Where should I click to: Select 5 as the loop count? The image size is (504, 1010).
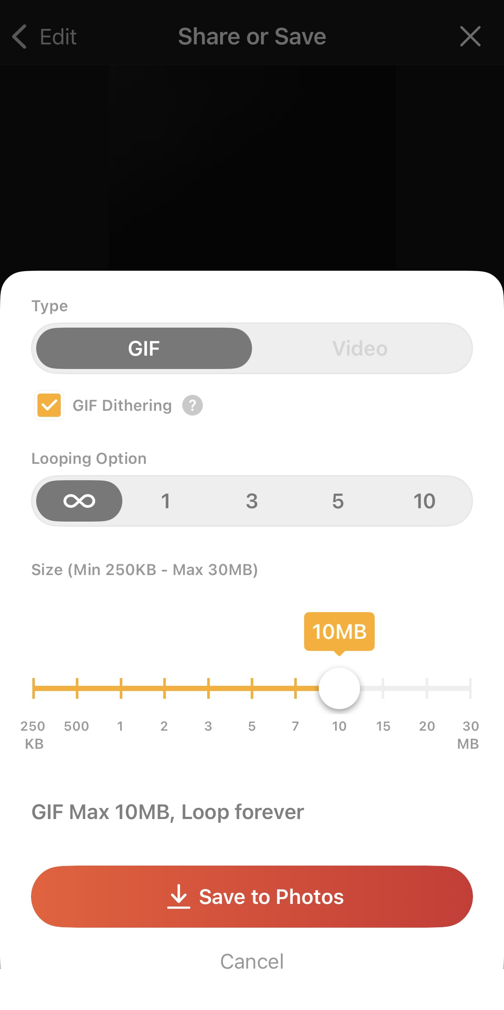click(x=338, y=500)
